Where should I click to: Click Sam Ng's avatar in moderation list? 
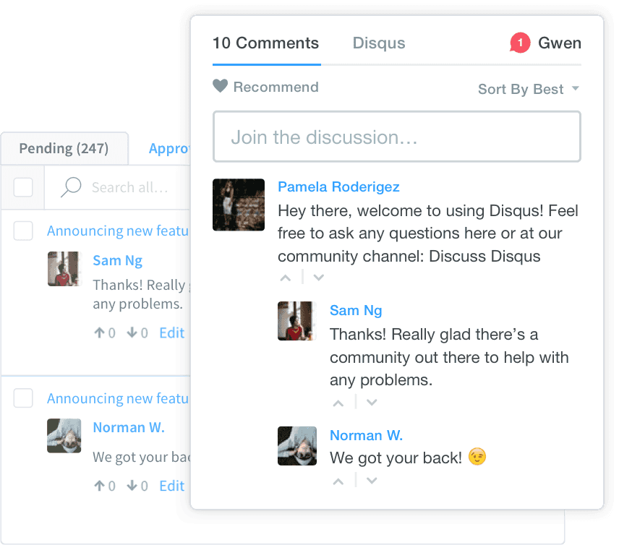[64, 268]
